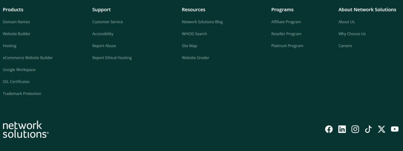Image resolution: width=403 pixels, height=151 pixels.
Task: Open Website Grader link
Action: pyautogui.click(x=196, y=58)
